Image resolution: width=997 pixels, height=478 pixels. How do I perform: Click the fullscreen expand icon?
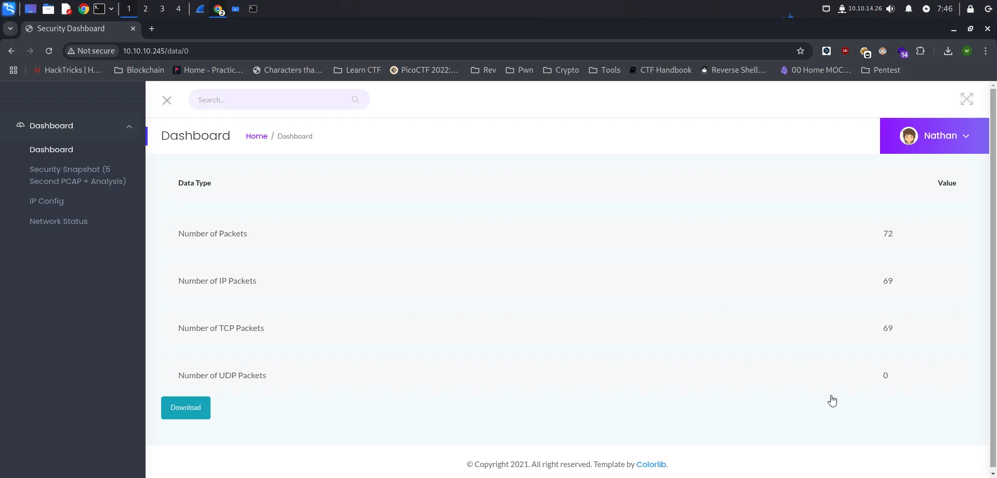966,99
